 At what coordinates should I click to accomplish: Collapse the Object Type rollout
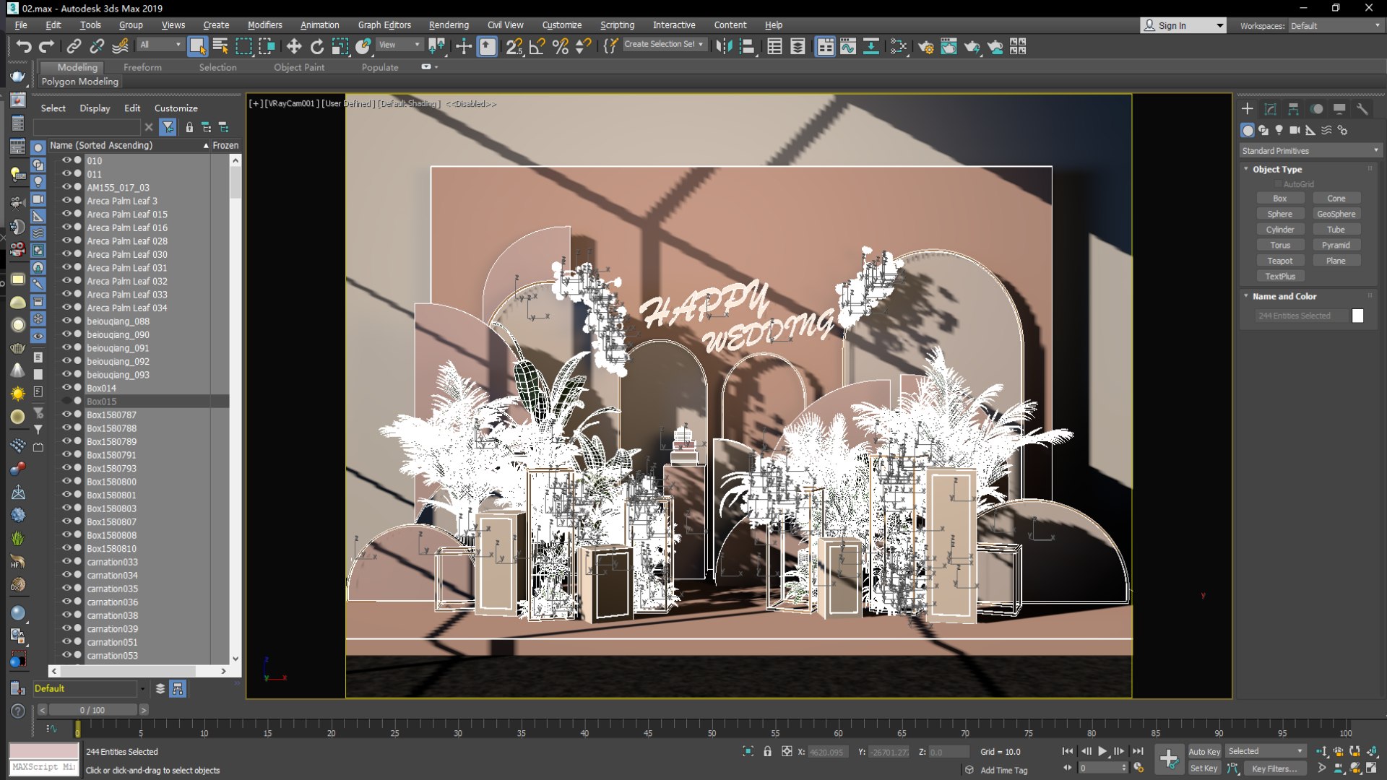coord(1277,169)
